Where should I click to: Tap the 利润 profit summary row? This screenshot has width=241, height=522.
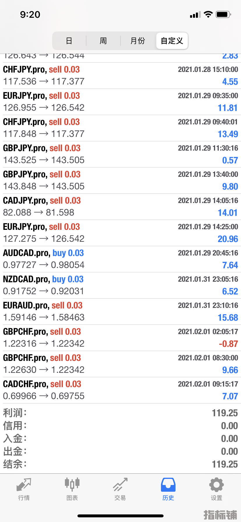[120, 413]
